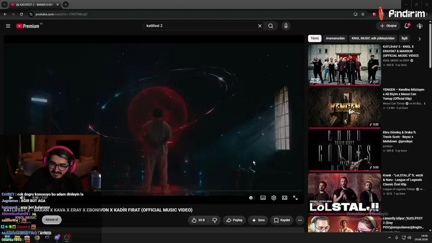Install the app using the address bar icon
The image size is (432, 243).
(355, 14)
